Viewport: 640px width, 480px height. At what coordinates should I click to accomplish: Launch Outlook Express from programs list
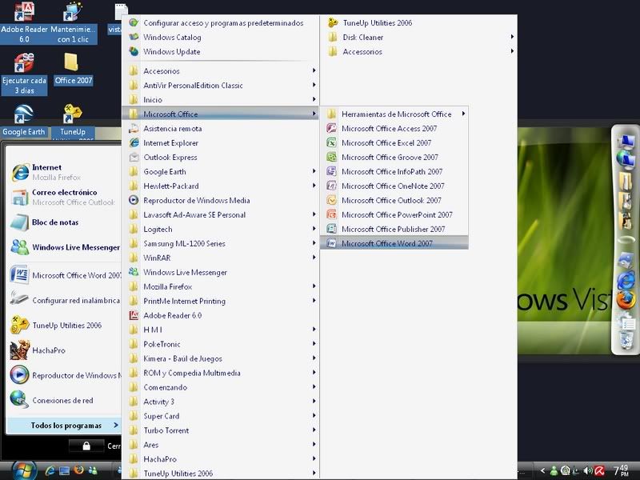click(x=221, y=157)
